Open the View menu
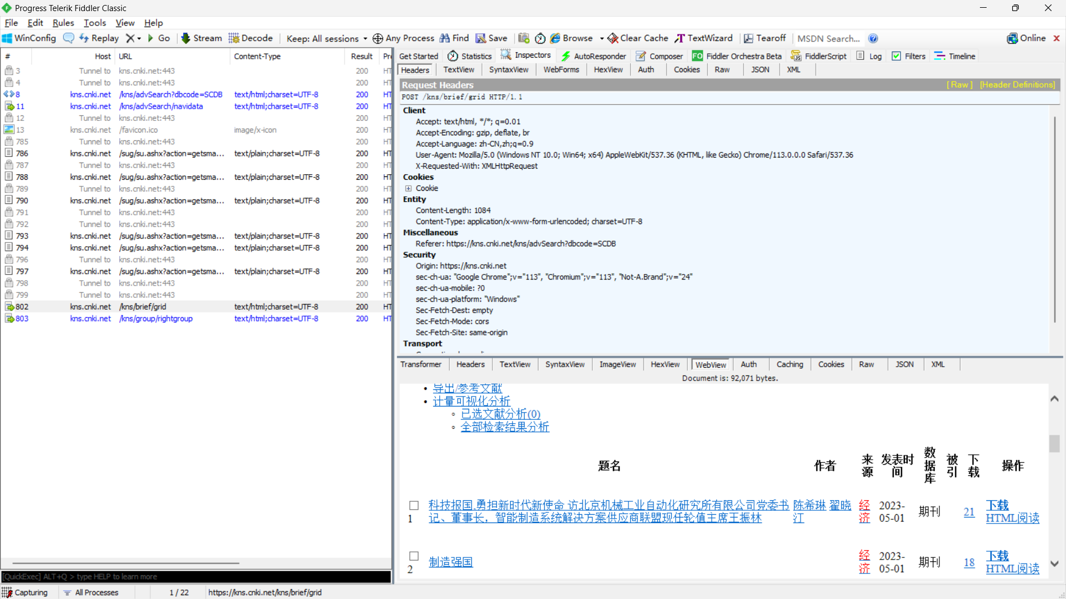The width and height of the screenshot is (1066, 599). [x=125, y=23]
